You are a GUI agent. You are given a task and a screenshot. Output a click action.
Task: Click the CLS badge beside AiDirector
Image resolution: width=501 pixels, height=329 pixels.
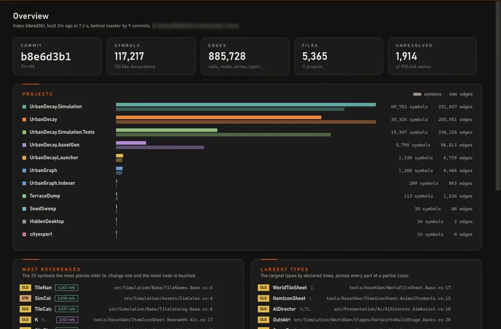pyautogui.click(x=263, y=309)
